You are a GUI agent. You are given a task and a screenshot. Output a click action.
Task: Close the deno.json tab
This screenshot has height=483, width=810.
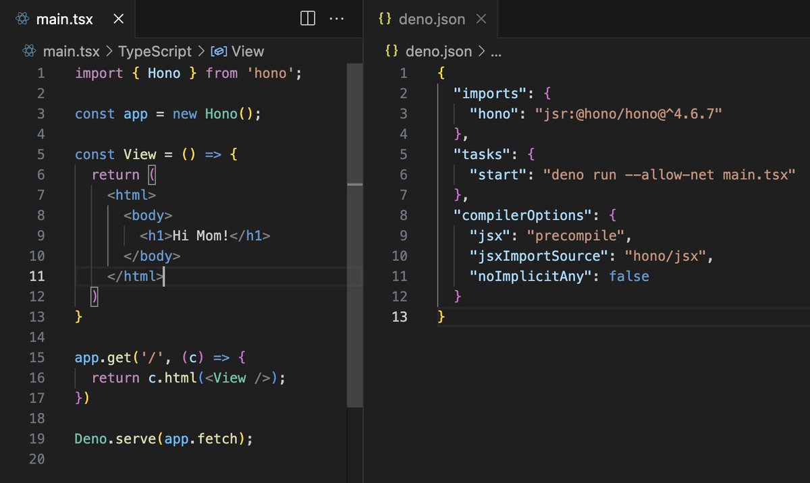click(x=481, y=19)
